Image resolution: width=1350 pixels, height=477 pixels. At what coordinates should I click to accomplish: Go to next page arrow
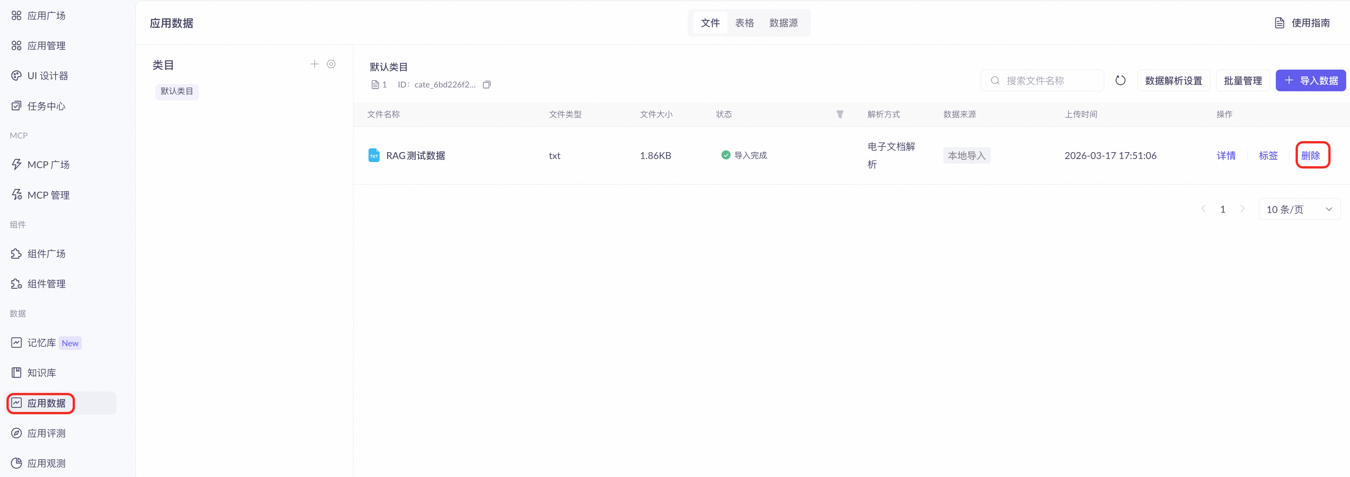(1242, 208)
